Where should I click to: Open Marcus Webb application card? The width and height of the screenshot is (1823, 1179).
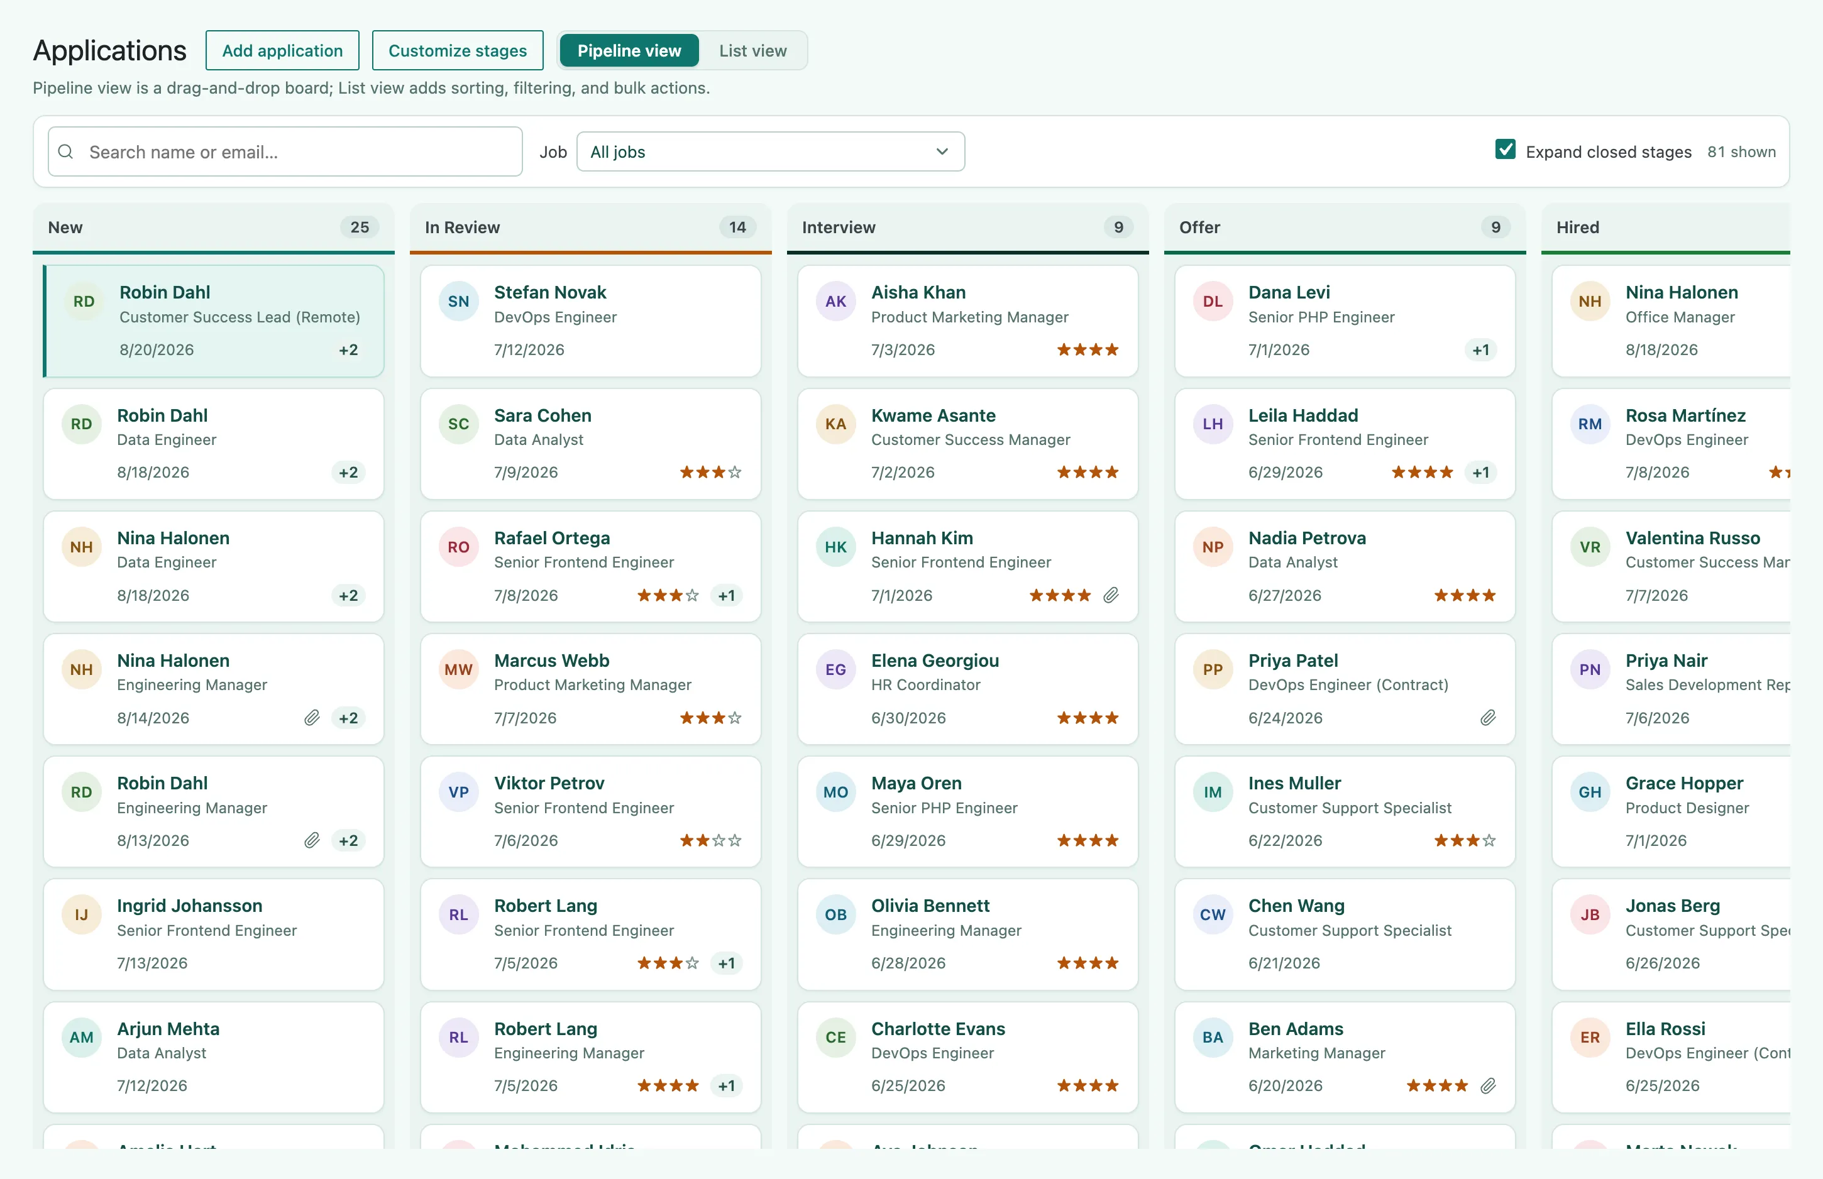pyautogui.click(x=590, y=688)
